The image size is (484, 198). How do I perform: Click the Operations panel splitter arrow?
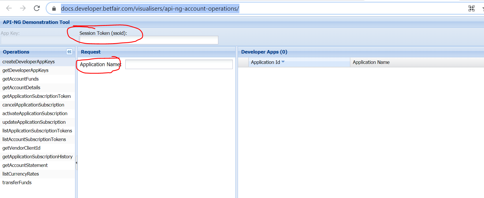76,163
